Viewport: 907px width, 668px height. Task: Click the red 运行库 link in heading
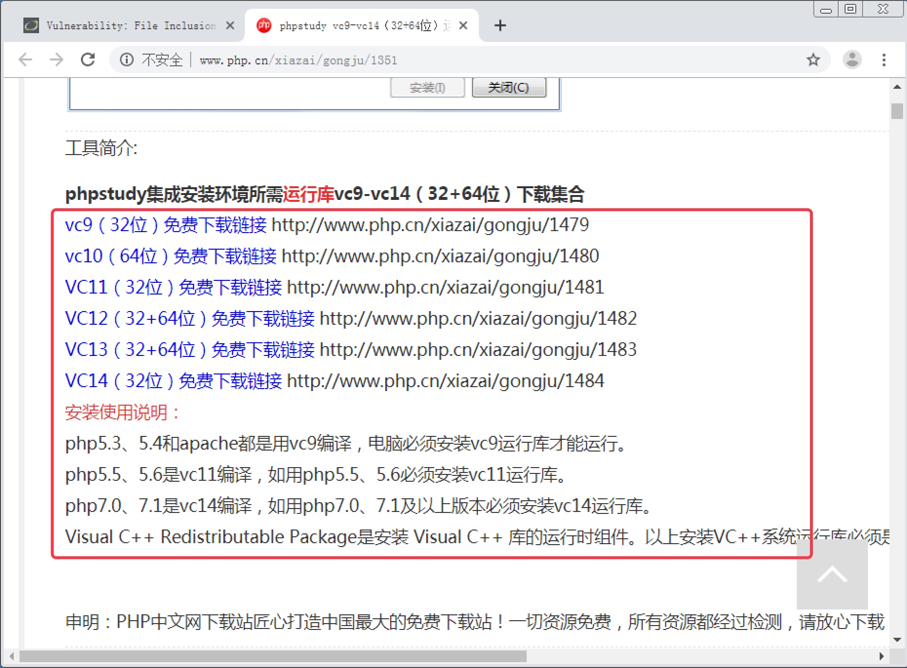point(308,194)
